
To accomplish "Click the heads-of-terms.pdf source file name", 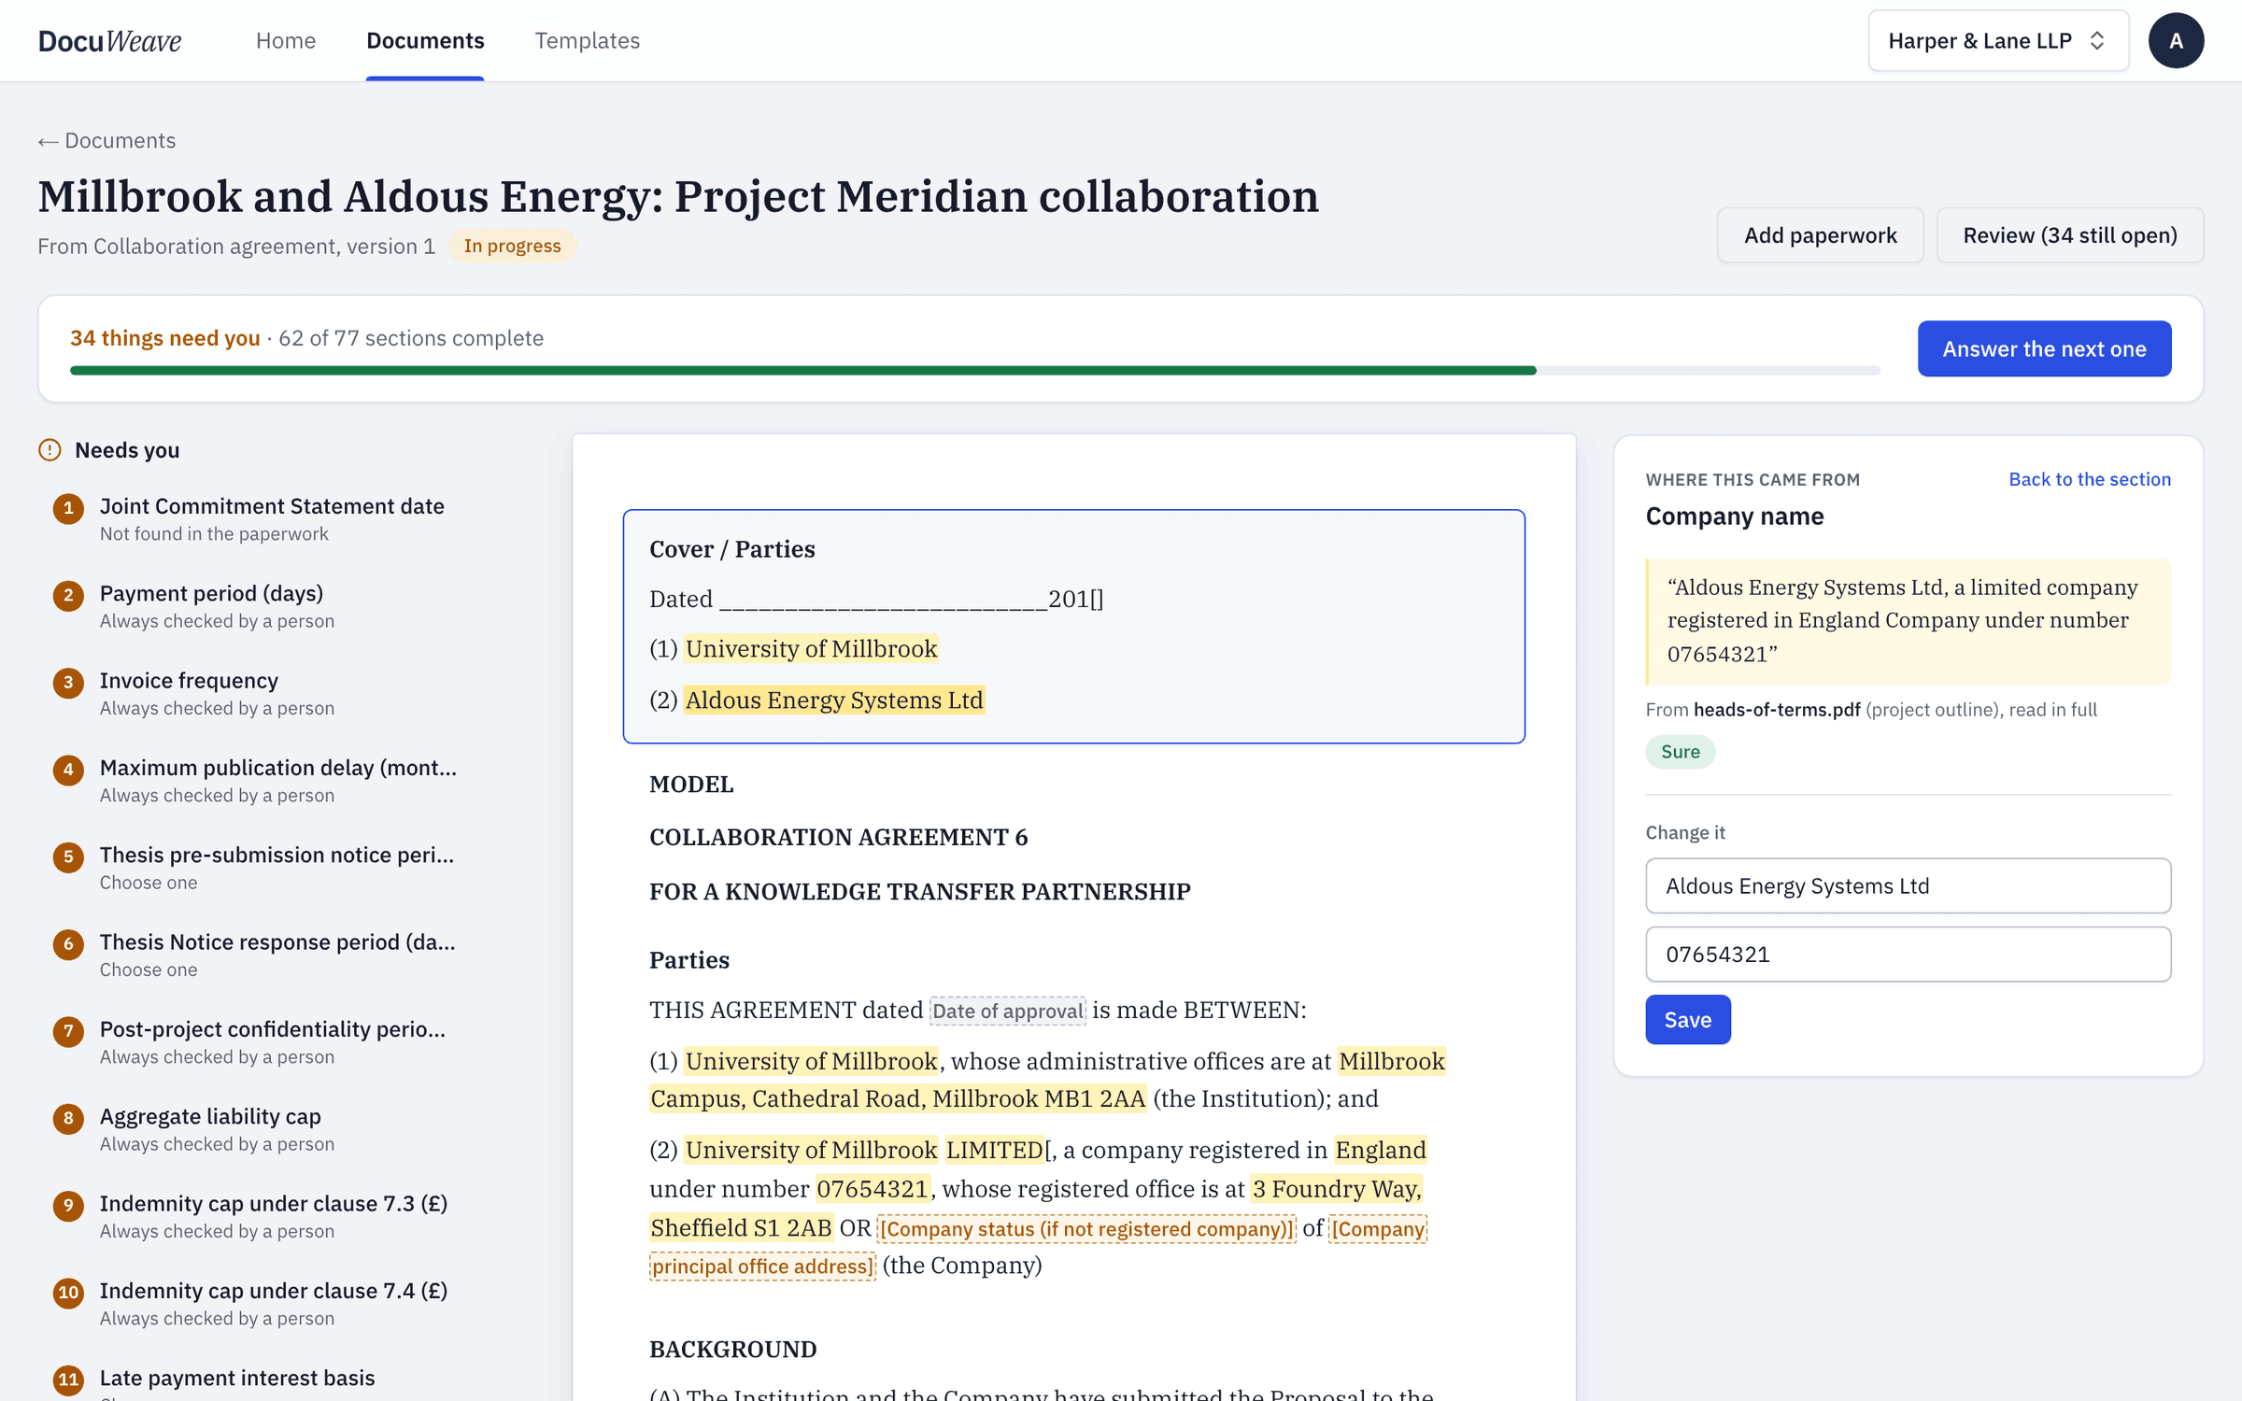I will point(1777,710).
